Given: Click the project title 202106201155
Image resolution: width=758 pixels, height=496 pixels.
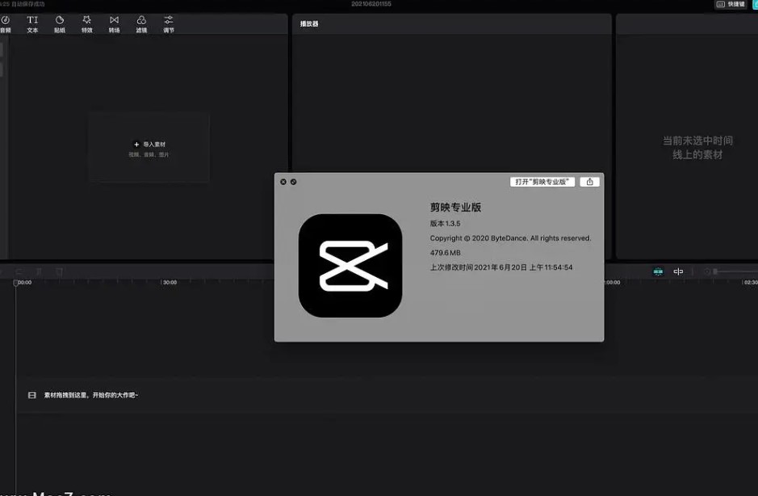Looking at the screenshot, I should pyautogui.click(x=371, y=4).
